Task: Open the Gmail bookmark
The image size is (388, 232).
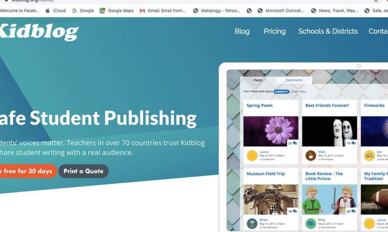Action: point(163,11)
